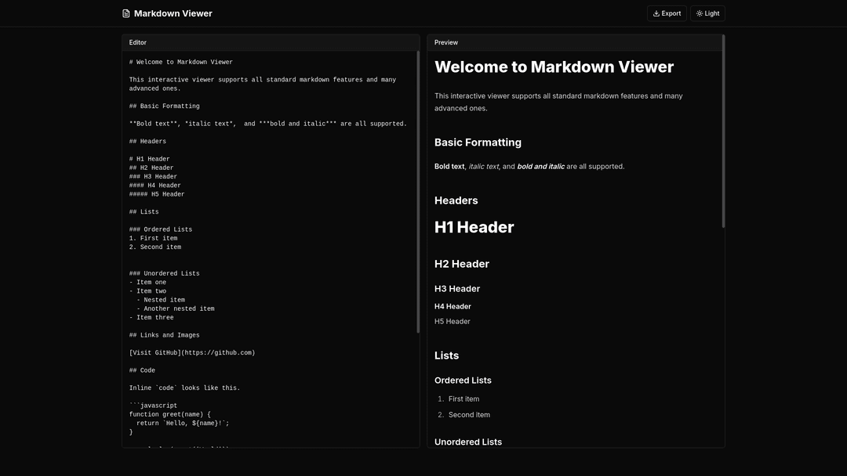Place cursor on '# Welcome to Markdown Viewer' line
Screen dimensions: 847x476
(181, 62)
